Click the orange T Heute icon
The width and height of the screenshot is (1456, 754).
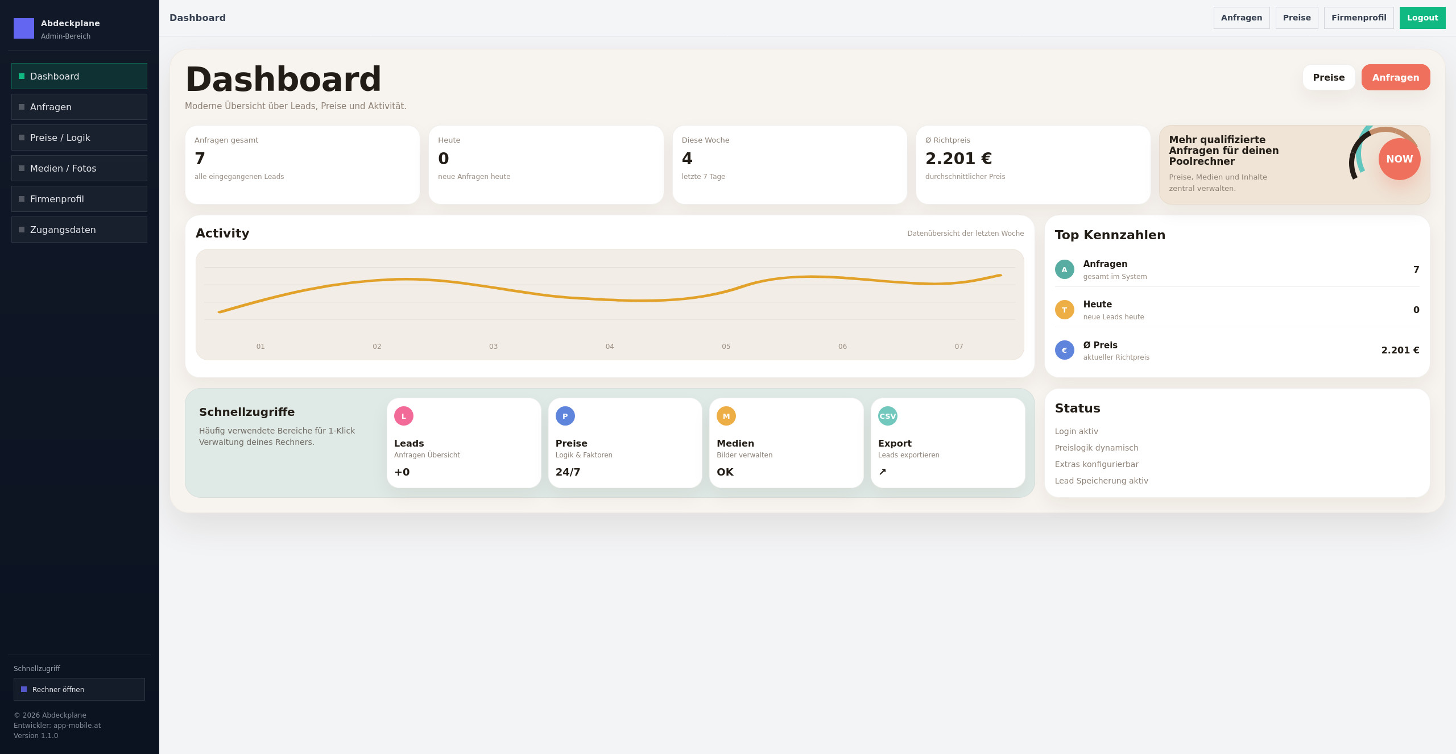[1064, 310]
